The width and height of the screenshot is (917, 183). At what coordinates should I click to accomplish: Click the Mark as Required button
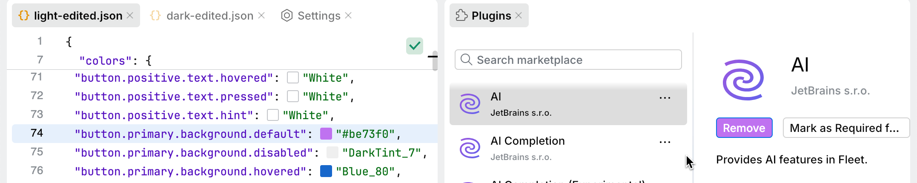pyautogui.click(x=845, y=128)
